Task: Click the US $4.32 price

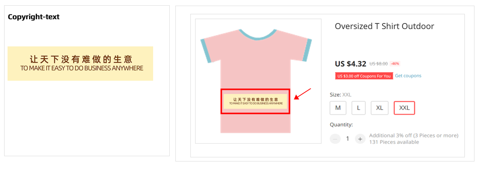Action: [x=350, y=63]
